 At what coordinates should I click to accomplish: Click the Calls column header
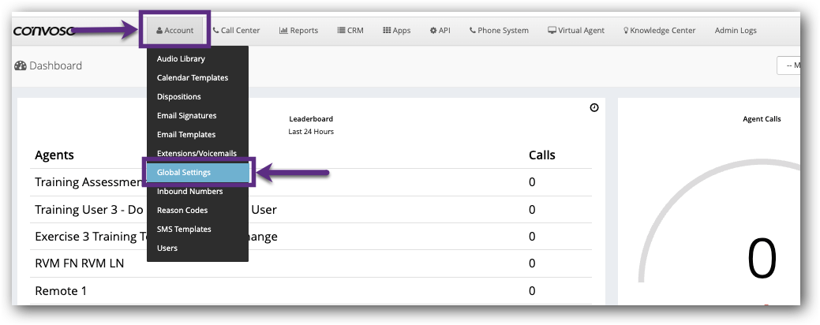coord(541,155)
